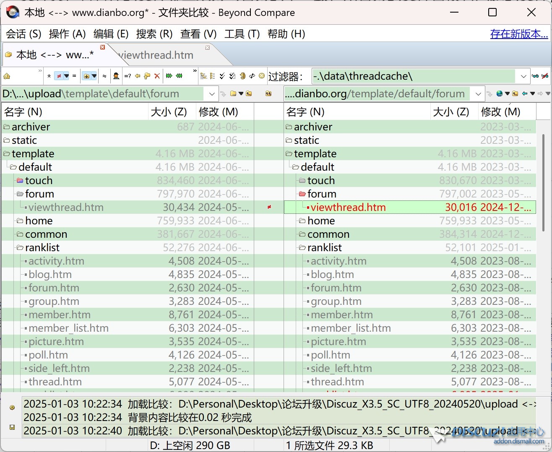Collapse the left template folder

(7, 154)
